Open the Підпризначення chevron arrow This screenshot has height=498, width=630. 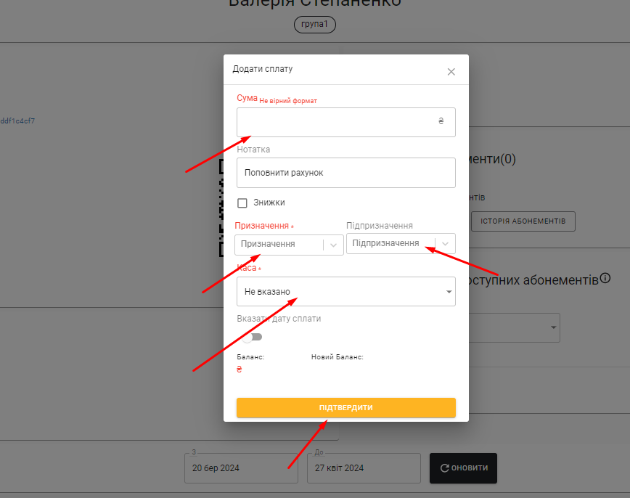(x=445, y=244)
